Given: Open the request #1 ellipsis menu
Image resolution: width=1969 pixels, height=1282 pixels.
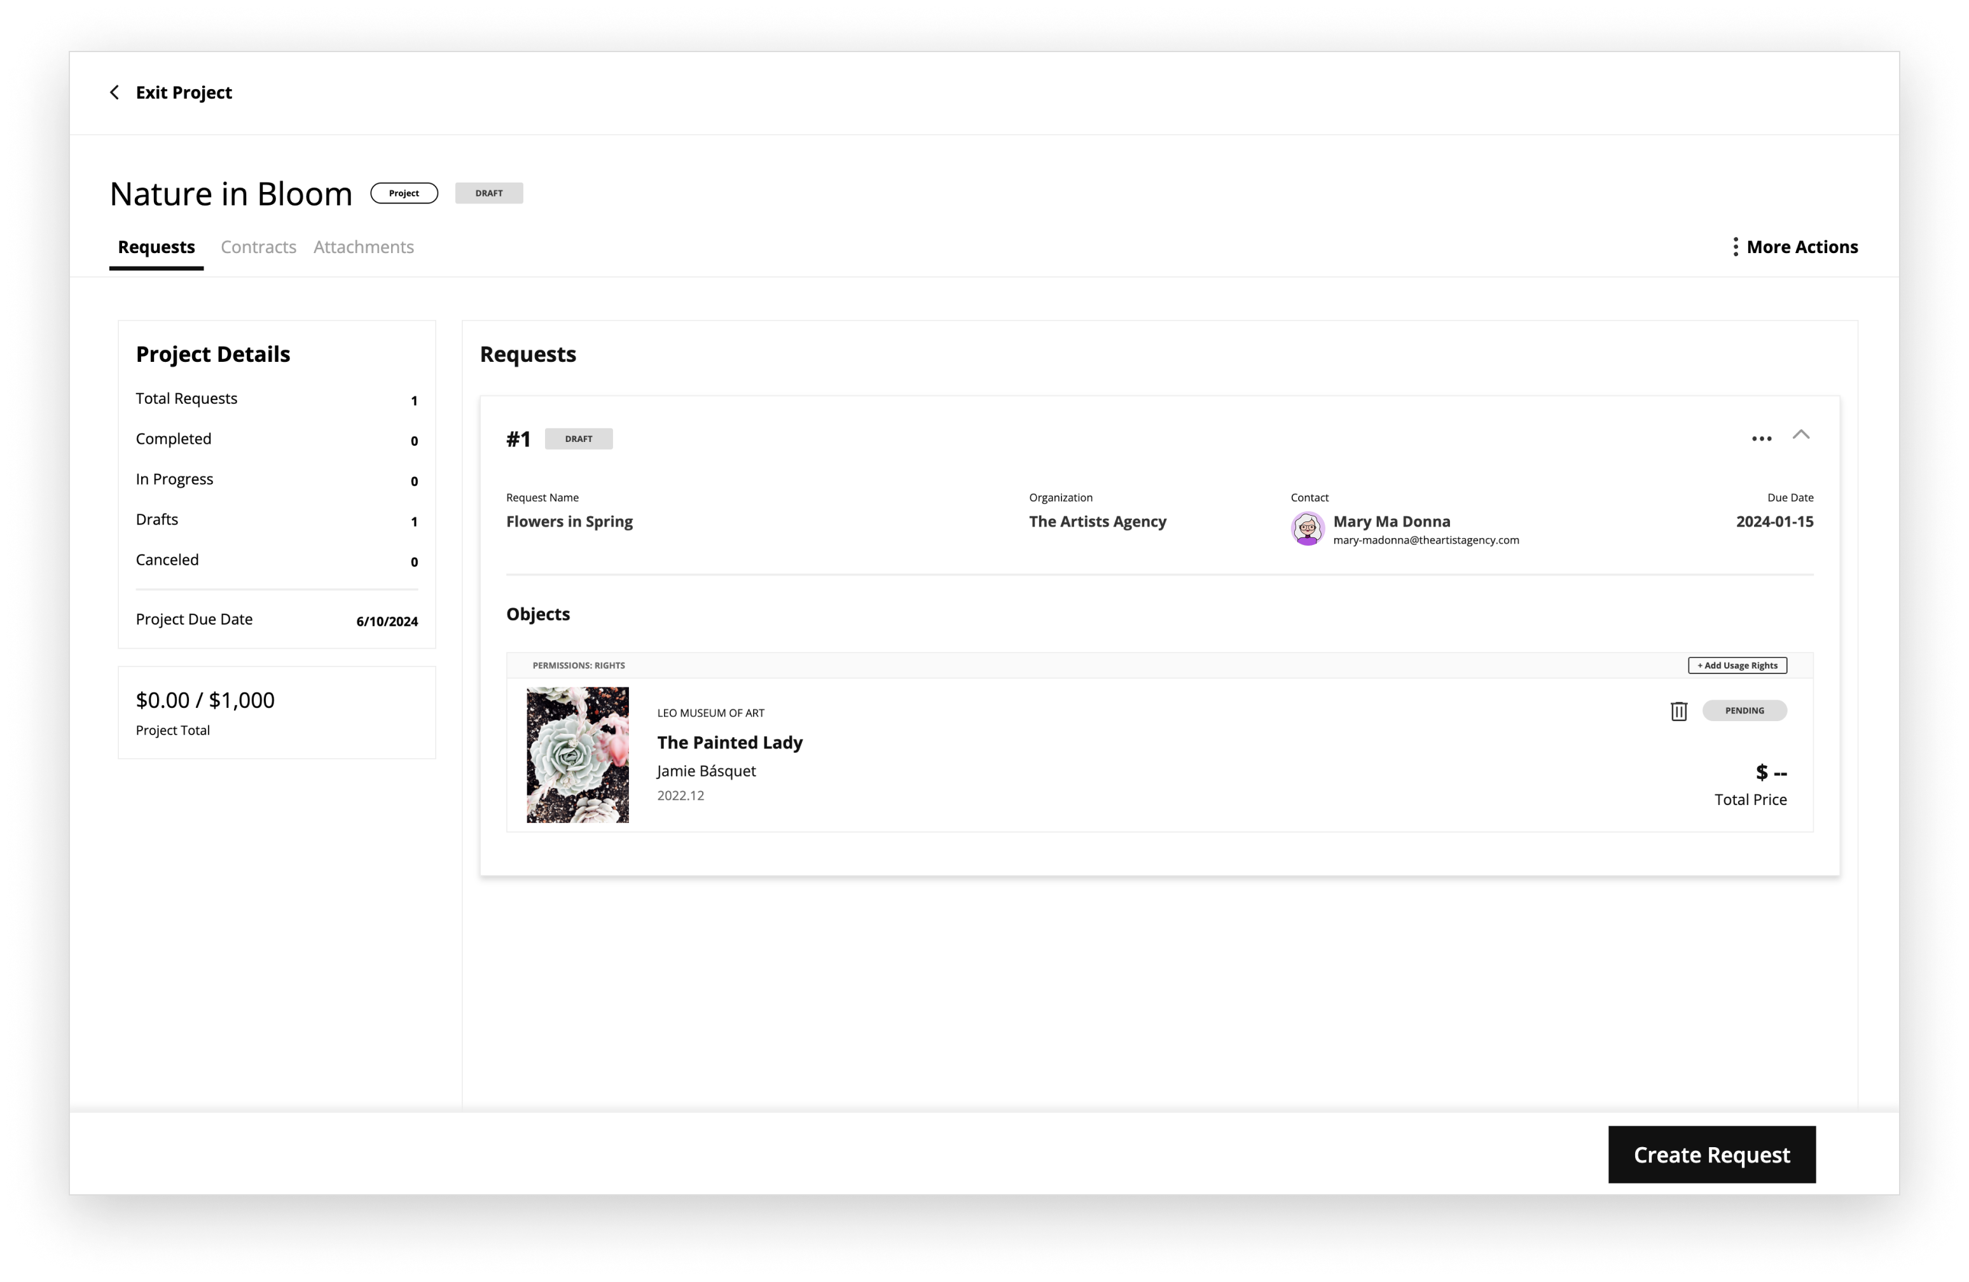Looking at the screenshot, I should 1761,439.
